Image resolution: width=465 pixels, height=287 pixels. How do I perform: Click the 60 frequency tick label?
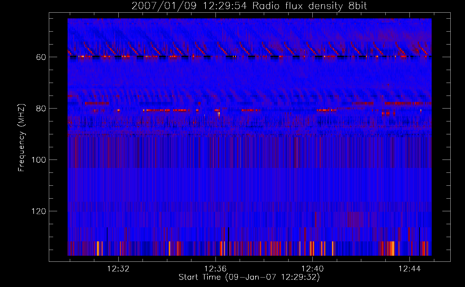pos(41,57)
